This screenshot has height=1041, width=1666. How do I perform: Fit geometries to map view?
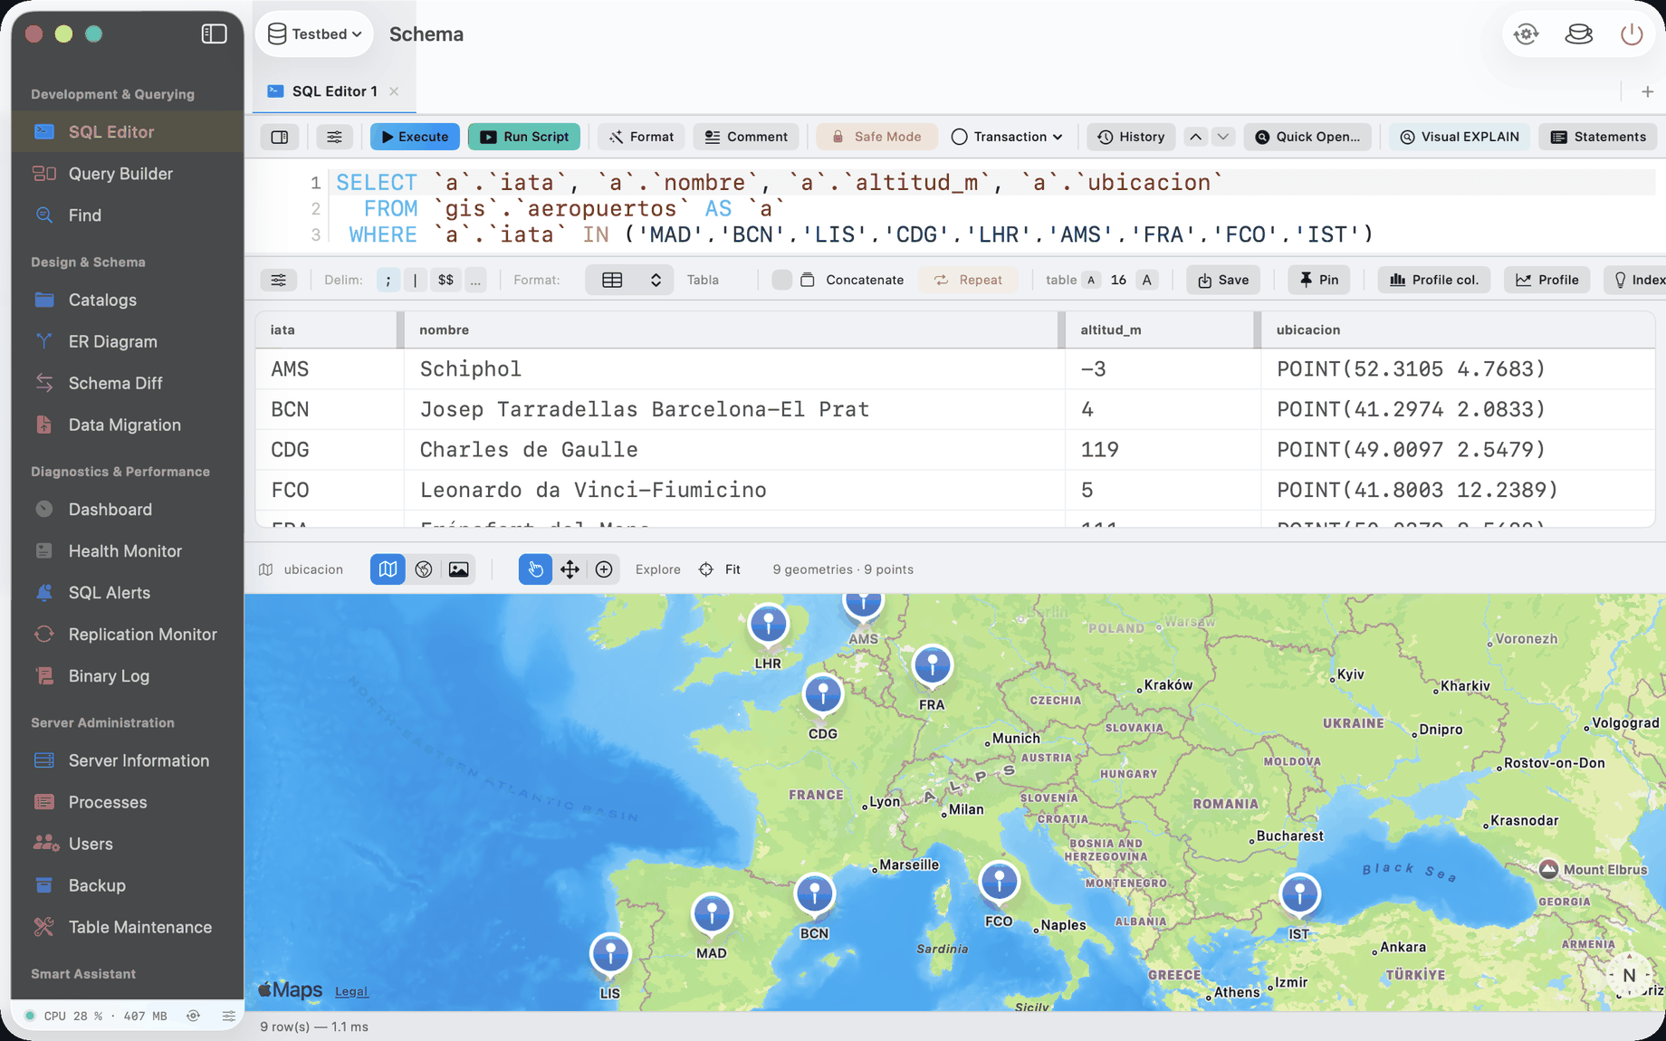(721, 569)
